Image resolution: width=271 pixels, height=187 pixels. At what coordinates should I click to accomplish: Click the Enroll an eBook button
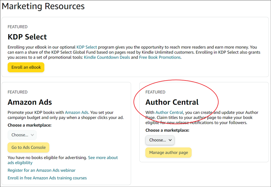click(x=26, y=67)
